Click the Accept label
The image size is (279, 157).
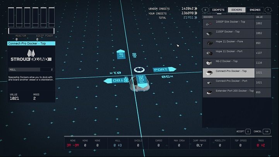[240, 131]
